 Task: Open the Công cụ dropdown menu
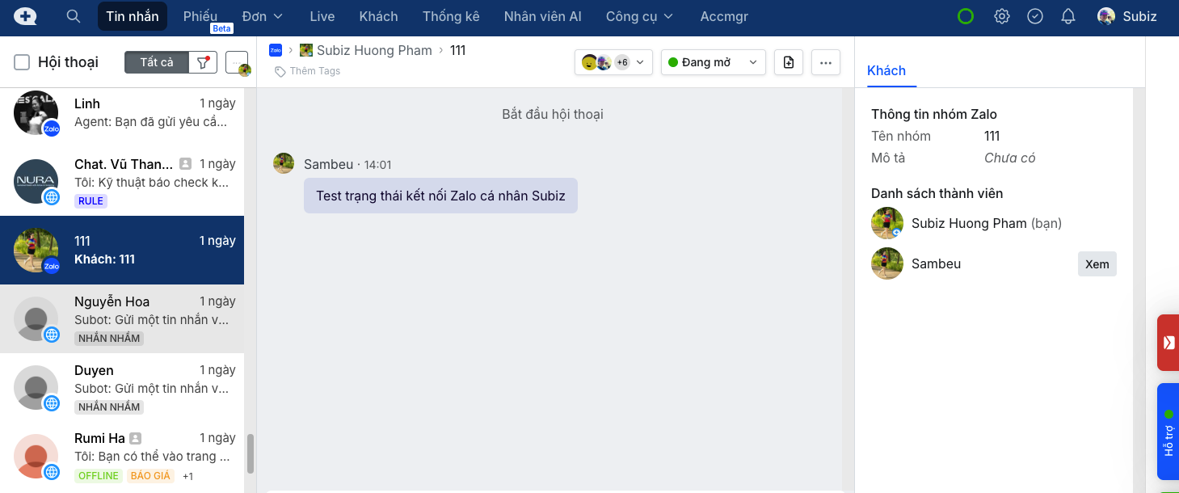click(x=639, y=16)
